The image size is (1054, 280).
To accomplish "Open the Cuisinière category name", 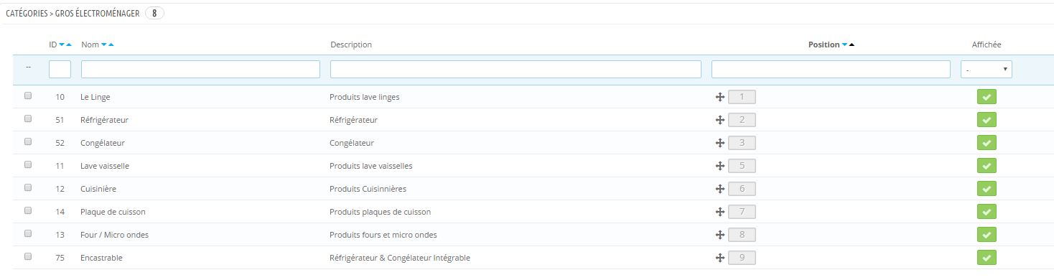I will 98,189.
